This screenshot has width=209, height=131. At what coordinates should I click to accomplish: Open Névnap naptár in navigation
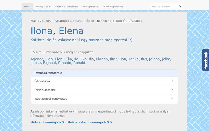click(43, 6)
